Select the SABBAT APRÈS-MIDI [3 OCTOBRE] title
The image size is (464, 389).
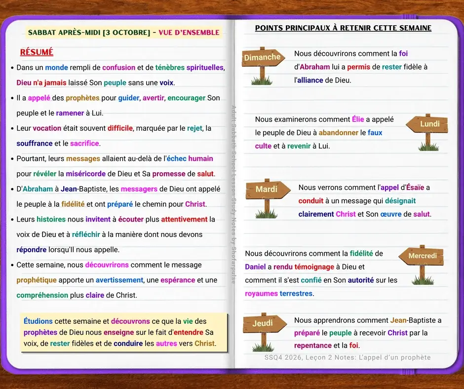[124, 32]
